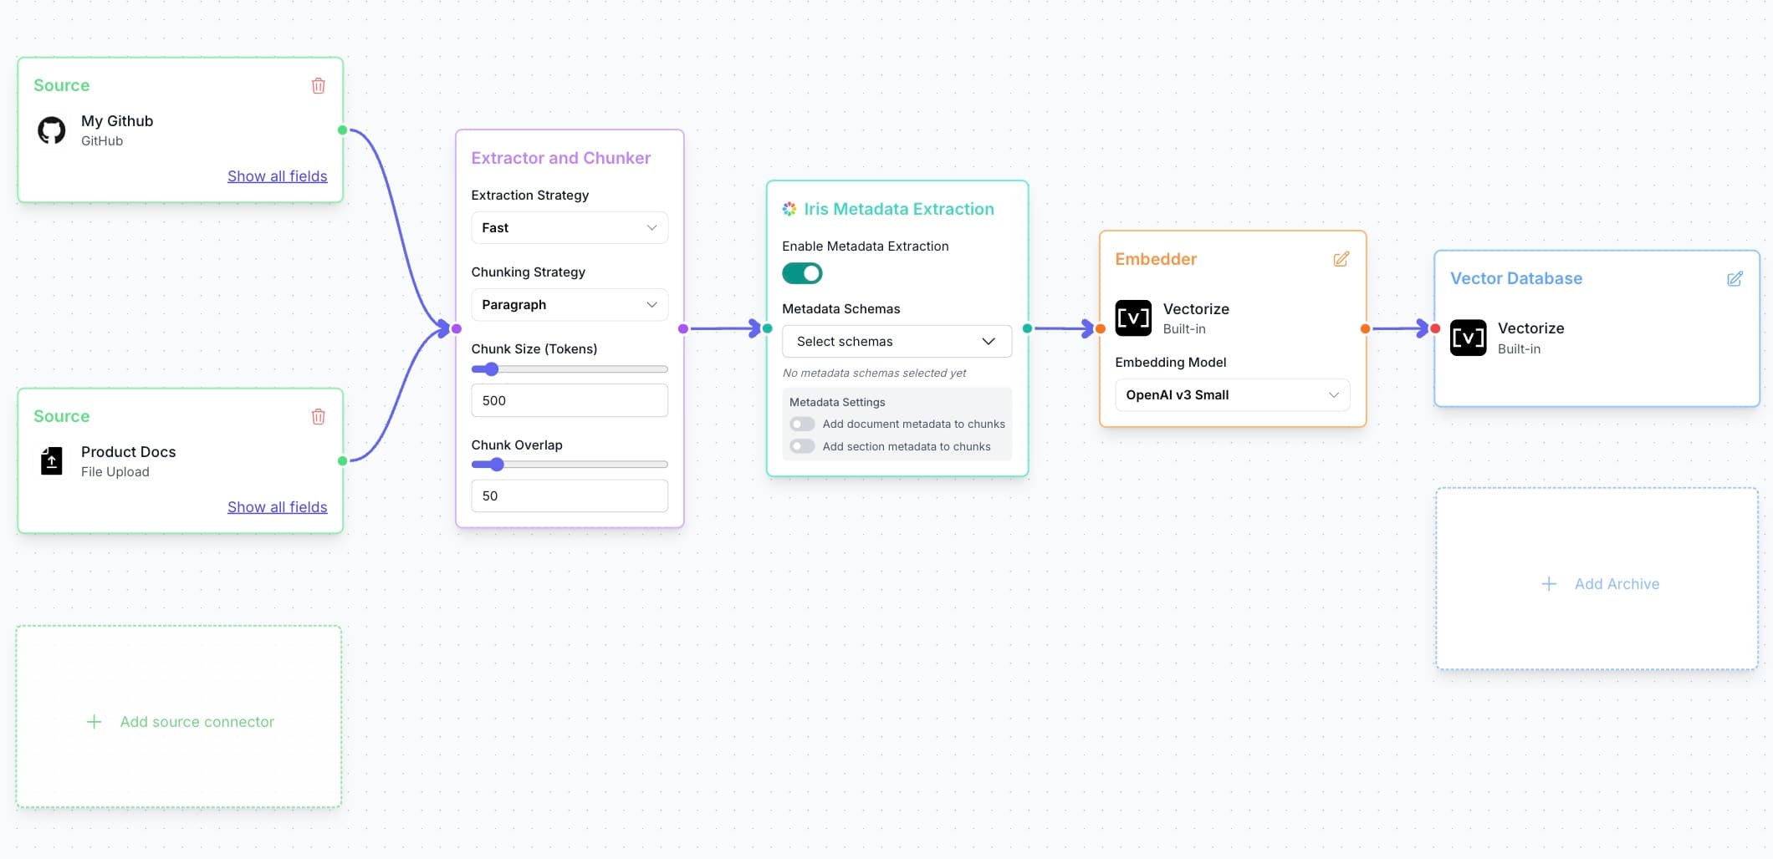The width and height of the screenshot is (1773, 859).
Task: Click the plus icon in Add Archive area
Action: pyautogui.click(x=1549, y=583)
